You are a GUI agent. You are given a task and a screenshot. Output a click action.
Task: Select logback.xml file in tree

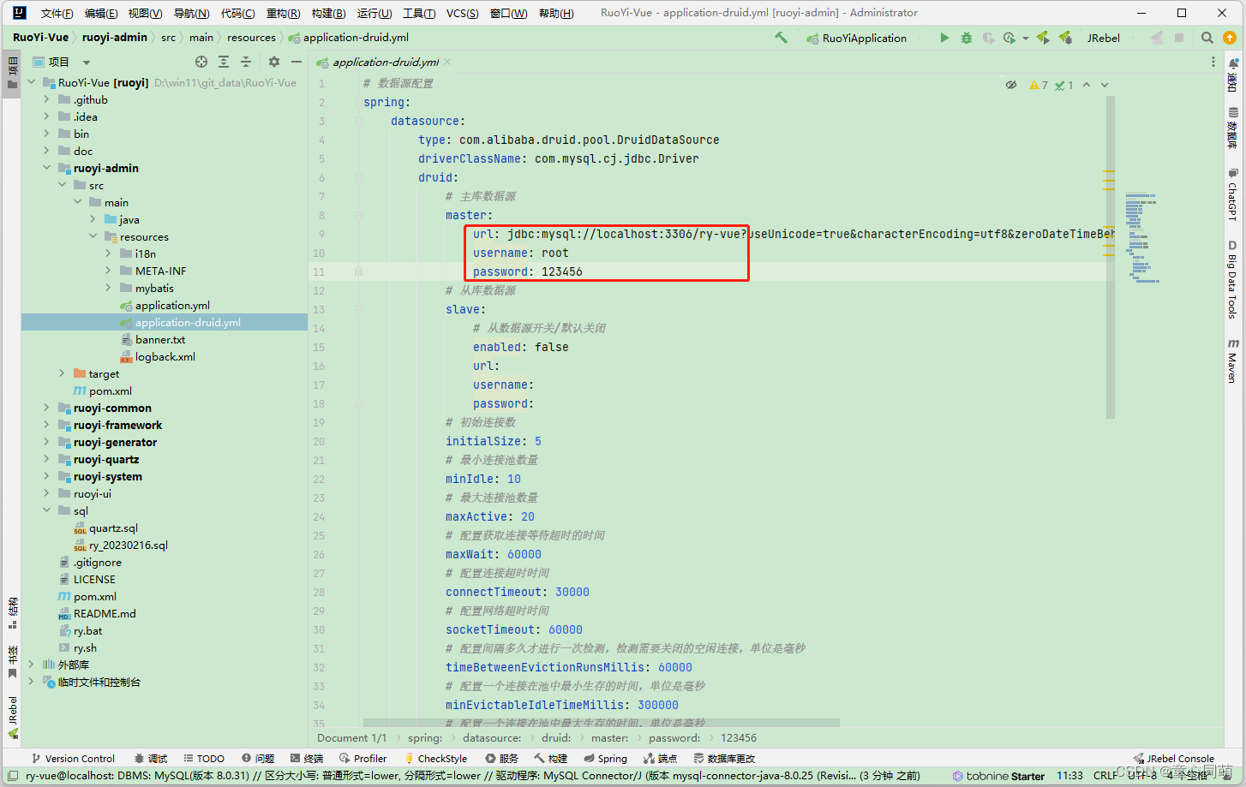pos(165,356)
